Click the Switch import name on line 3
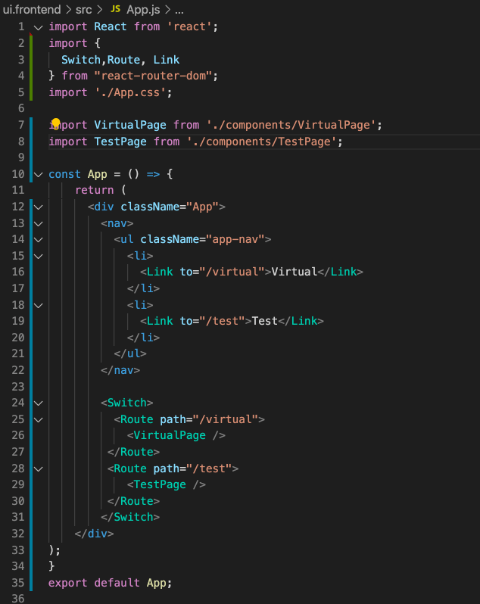 pos(81,60)
